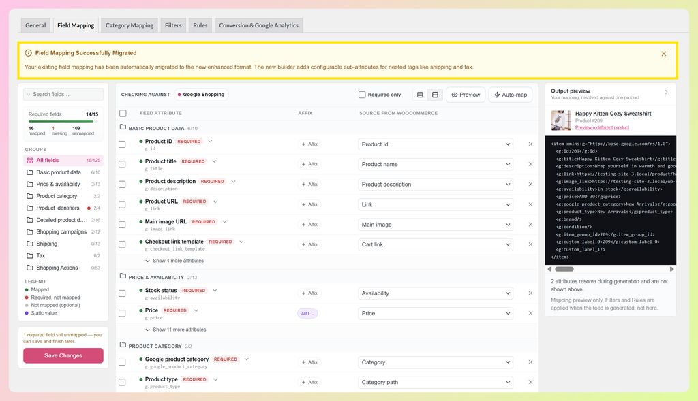Remove the Checkout link template mapping row
This screenshot has width=698, height=401.
click(x=530, y=244)
